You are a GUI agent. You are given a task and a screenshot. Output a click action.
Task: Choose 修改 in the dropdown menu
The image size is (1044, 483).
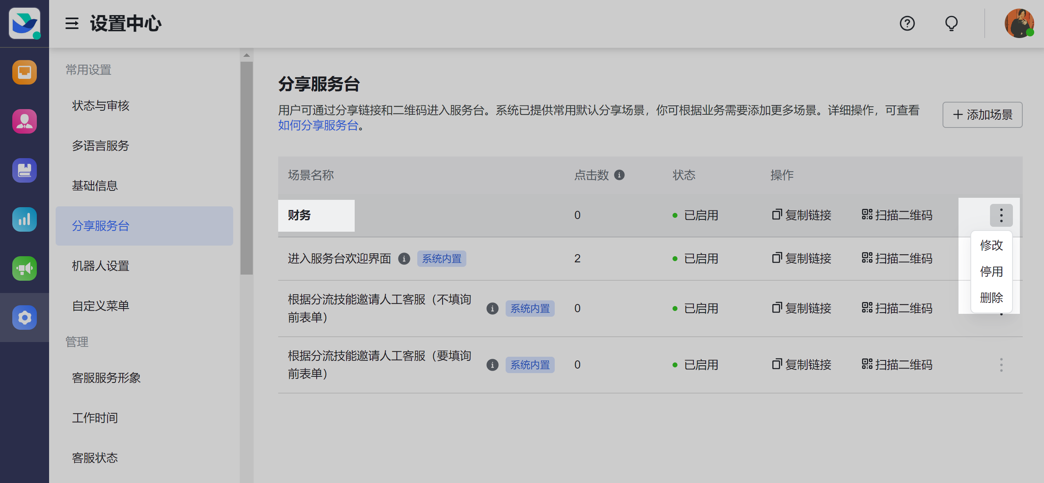click(x=991, y=246)
